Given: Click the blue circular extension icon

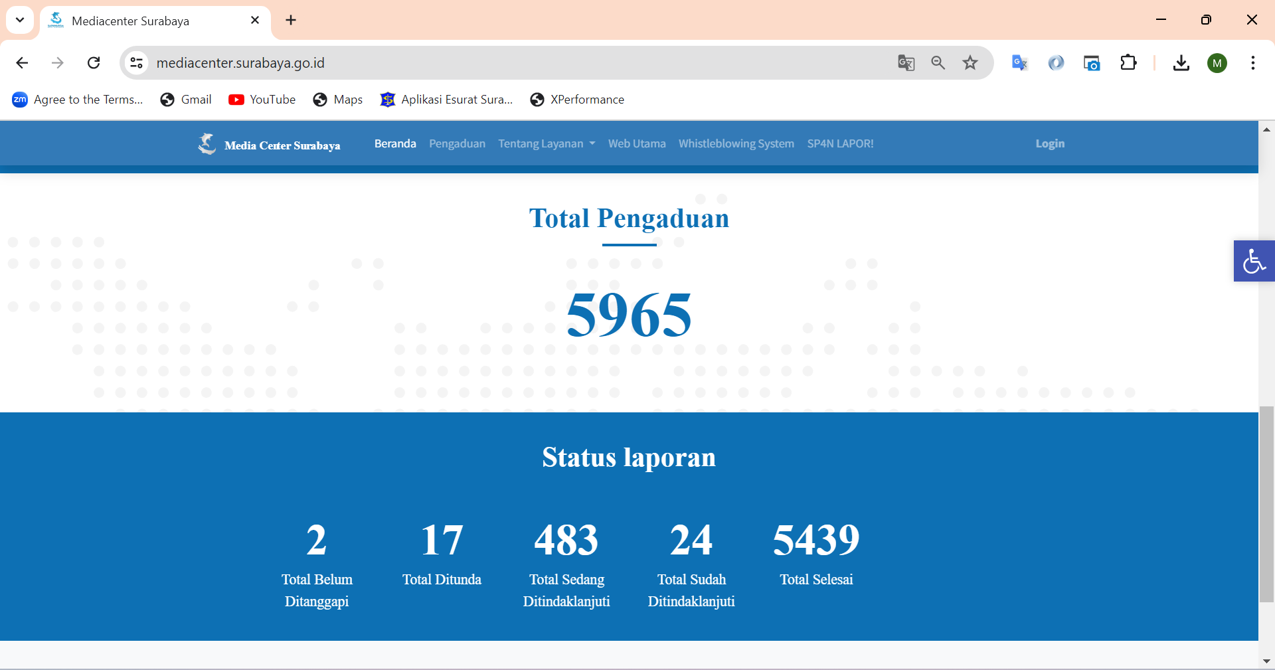Looking at the screenshot, I should tap(1056, 63).
